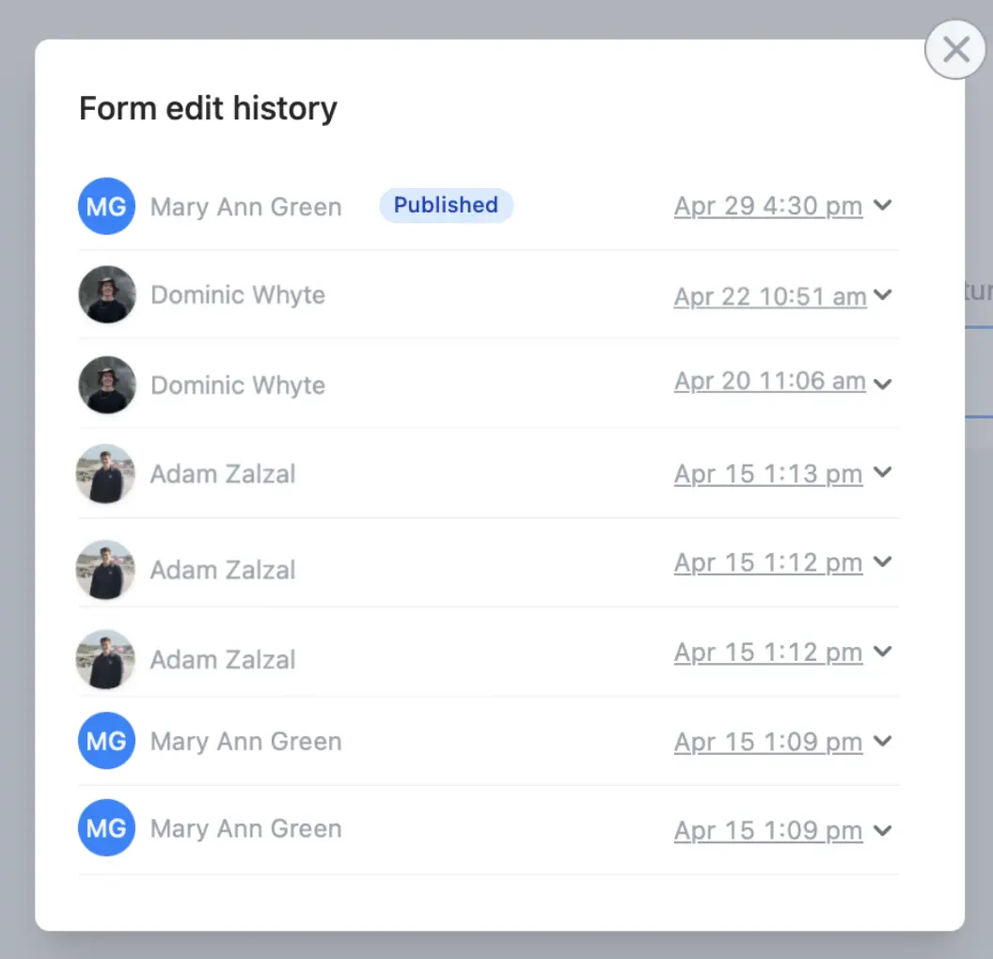993x959 pixels.
Task: Open Mary Ann Green's MG avatar on Published entry
Action: 106,206
